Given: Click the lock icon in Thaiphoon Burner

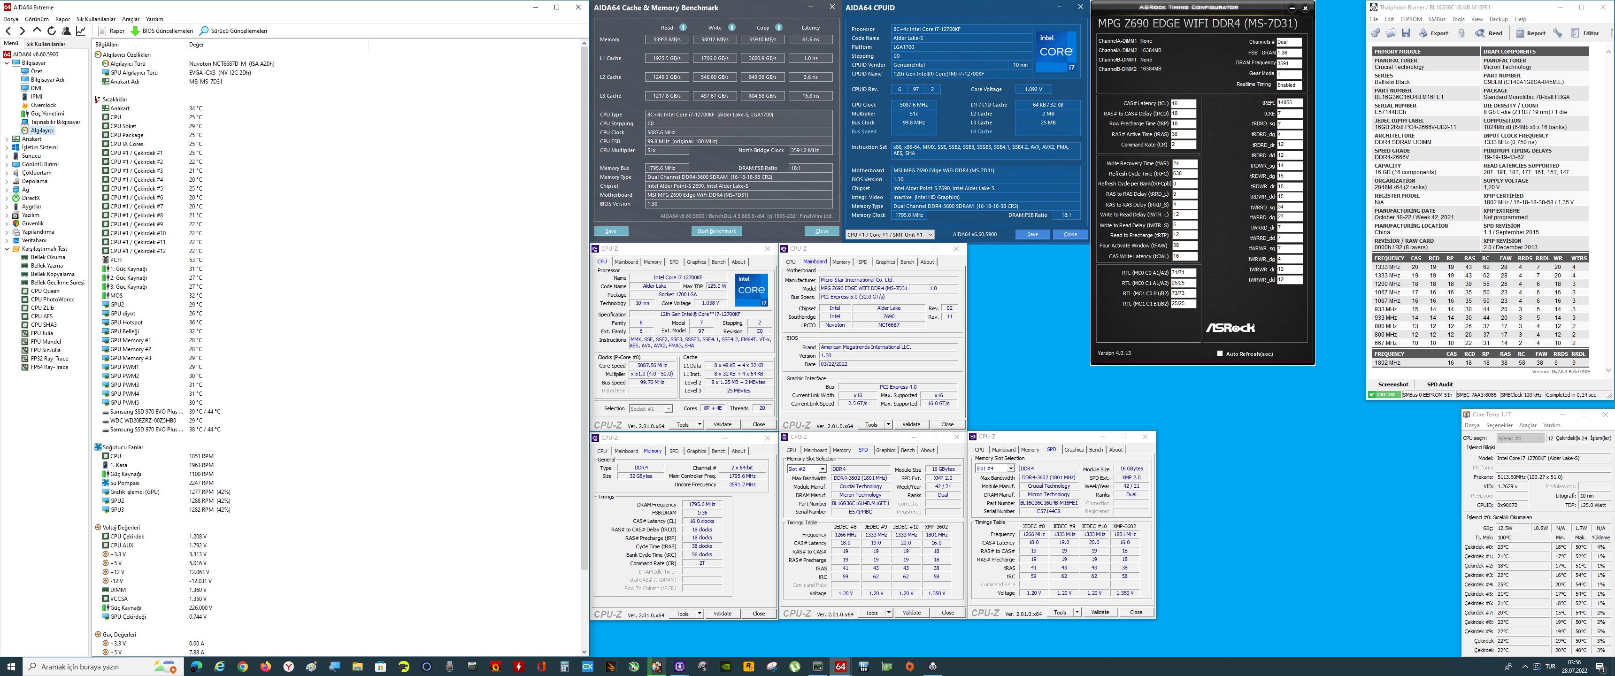Looking at the screenshot, I should (x=1461, y=33).
